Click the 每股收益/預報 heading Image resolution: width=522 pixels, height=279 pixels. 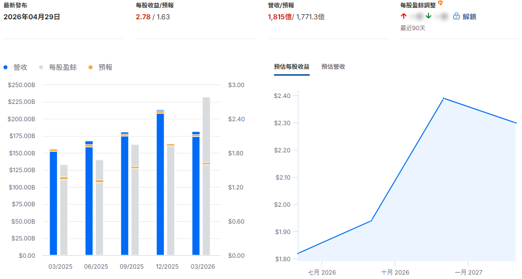(x=154, y=5)
